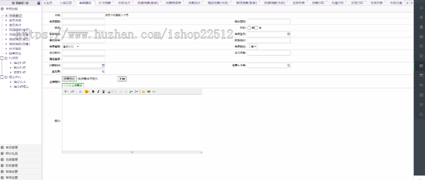
Task: Open font color picker in editor
Action: [x=81, y=91]
